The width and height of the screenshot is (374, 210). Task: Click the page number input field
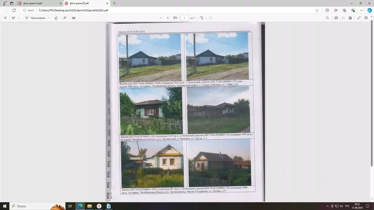tap(184, 18)
